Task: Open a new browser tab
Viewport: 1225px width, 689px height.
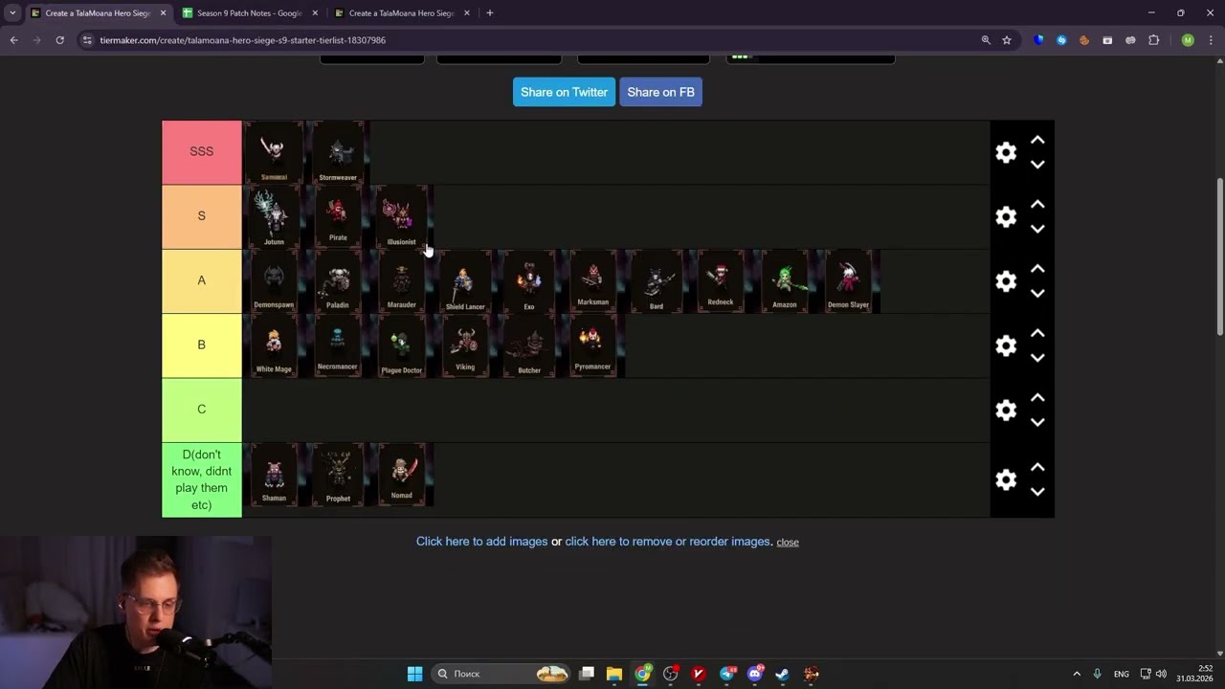Action: (x=489, y=13)
